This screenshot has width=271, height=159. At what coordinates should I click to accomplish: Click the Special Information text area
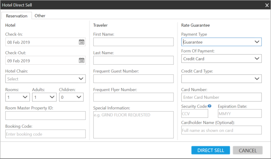[x=133, y=125]
